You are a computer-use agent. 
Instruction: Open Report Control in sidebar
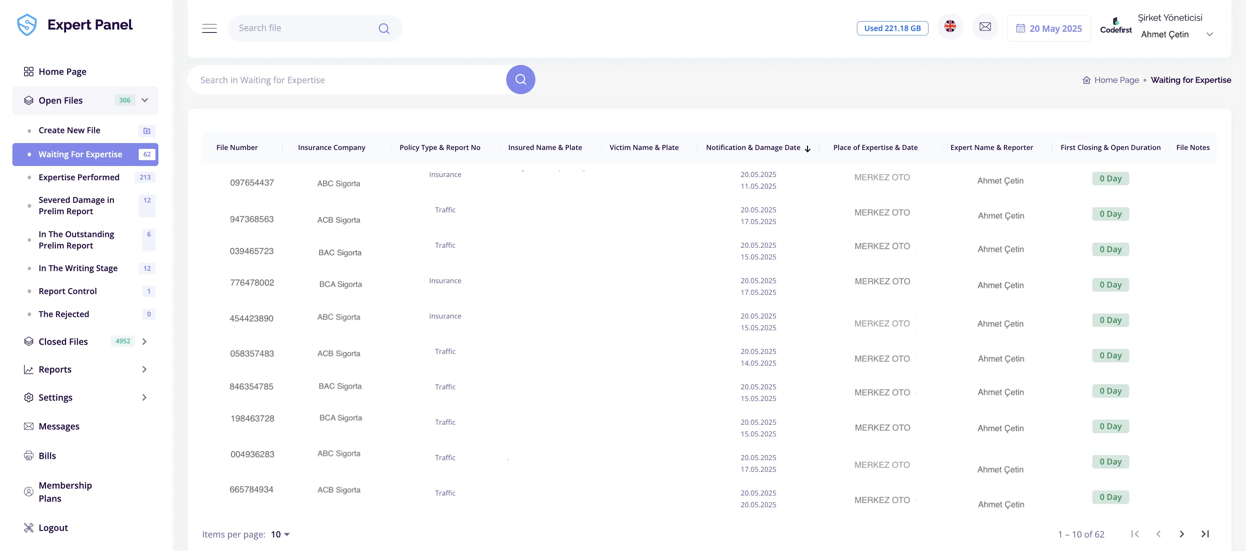click(x=85, y=291)
